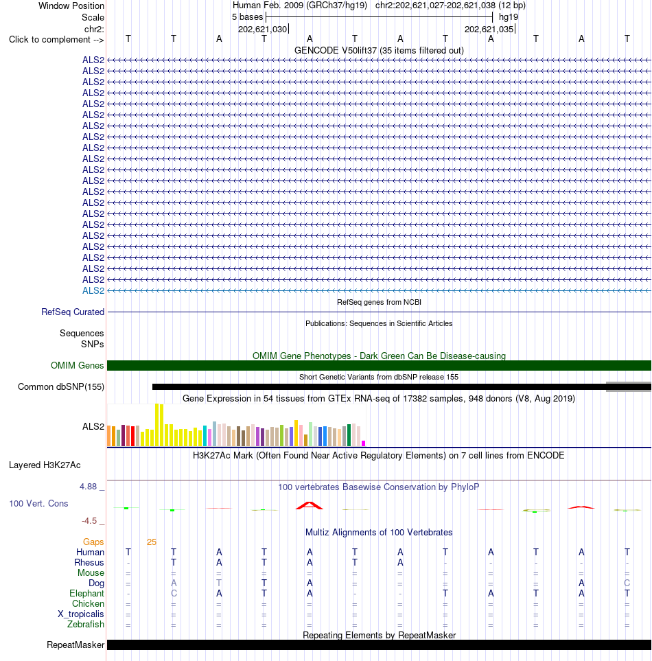Click the Human species label in Multiz
Screen dimensions: 652x661
click(90, 553)
